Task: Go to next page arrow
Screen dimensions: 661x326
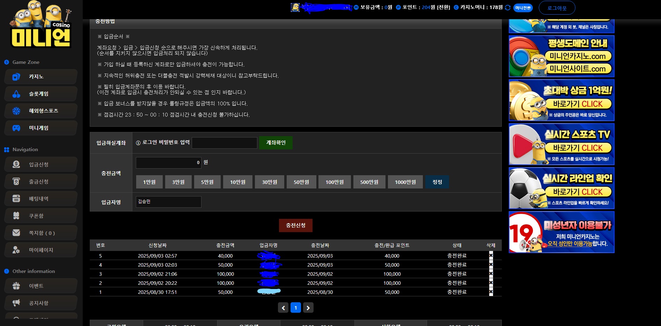Action: pos(308,308)
